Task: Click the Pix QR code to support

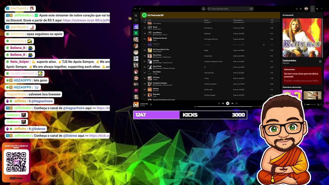Action: pos(16,162)
